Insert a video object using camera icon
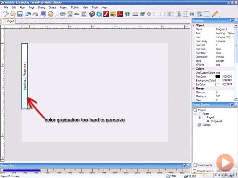Screen dimensions: 238x178 click(92, 14)
